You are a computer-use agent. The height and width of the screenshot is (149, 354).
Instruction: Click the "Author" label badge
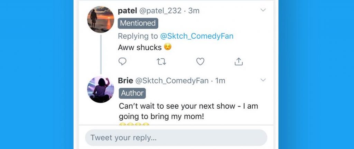[132, 93]
